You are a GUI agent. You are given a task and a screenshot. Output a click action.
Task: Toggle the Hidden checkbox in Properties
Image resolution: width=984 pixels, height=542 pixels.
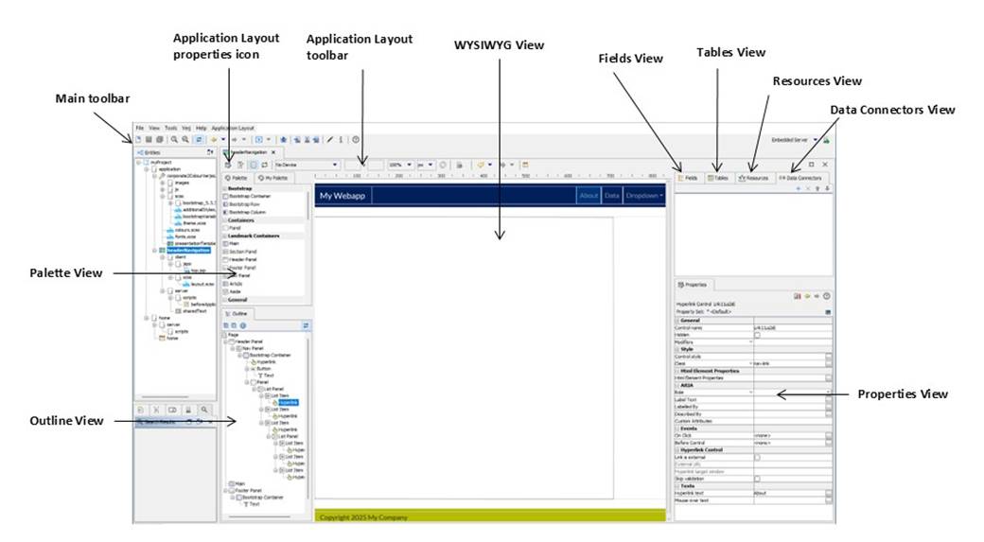pos(756,335)
